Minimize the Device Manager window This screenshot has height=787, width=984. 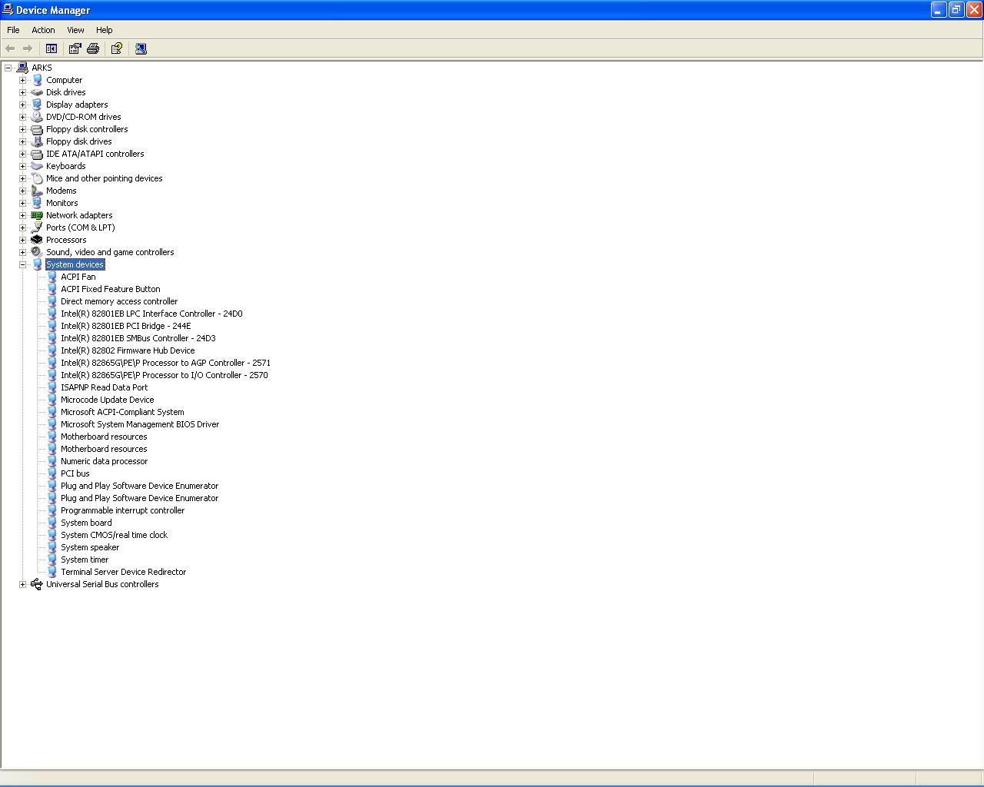click(x=939, y=9)
